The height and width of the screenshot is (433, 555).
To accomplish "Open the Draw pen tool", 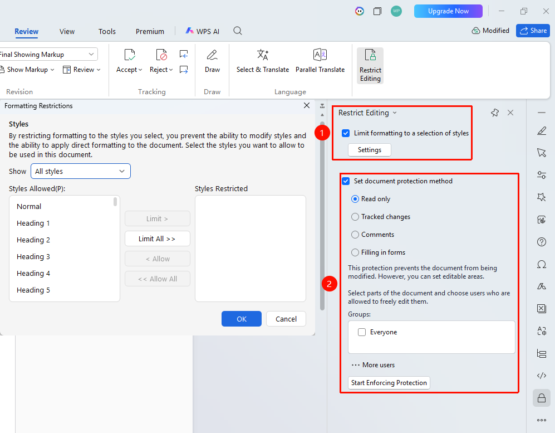I will (212, 61).
